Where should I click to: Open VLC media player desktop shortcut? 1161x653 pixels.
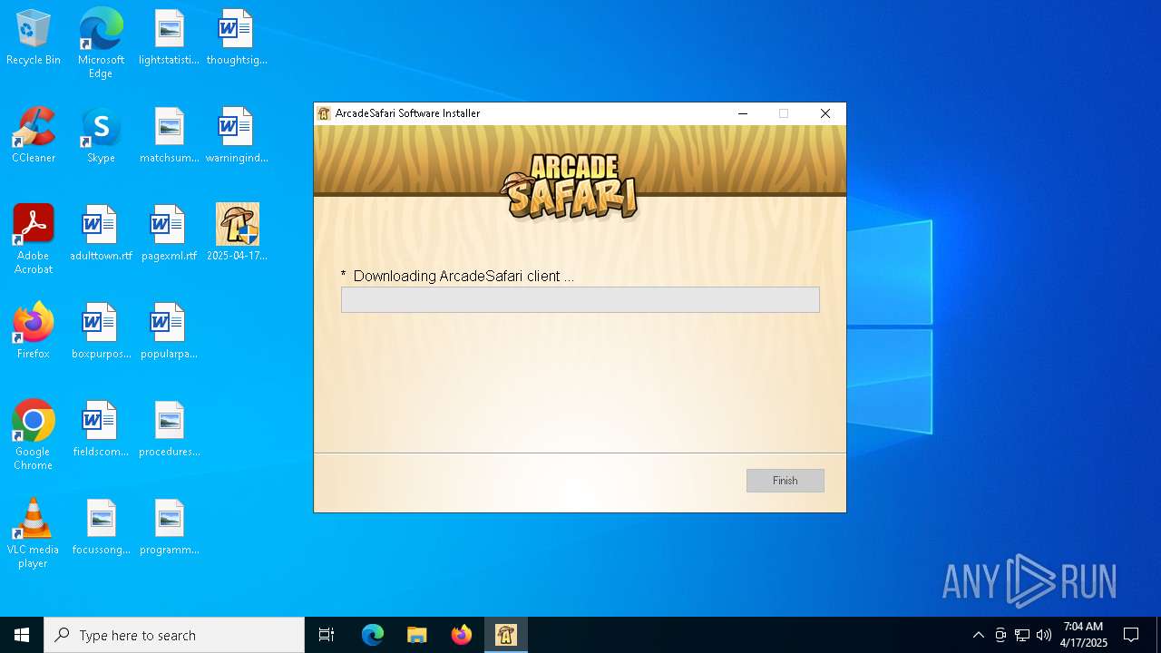pos(34,533)
